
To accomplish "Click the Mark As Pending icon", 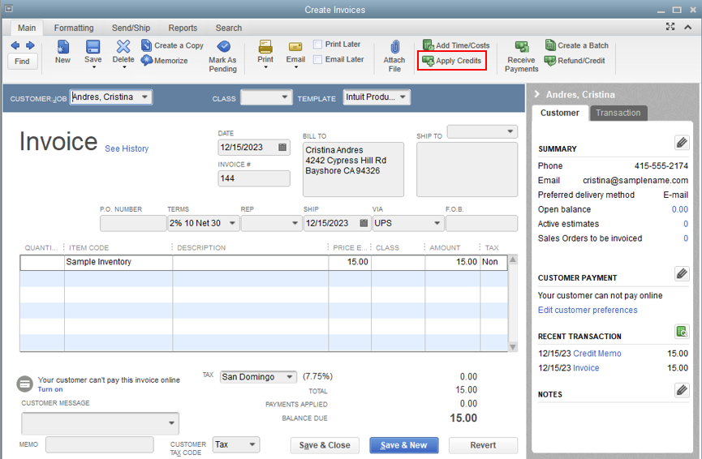I will click(222, 47).
